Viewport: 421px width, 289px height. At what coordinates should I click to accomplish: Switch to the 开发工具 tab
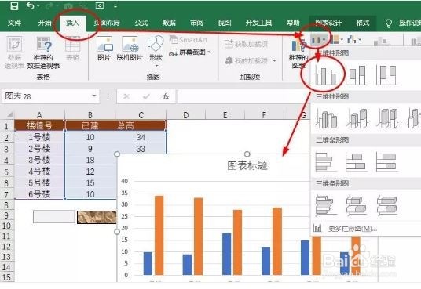[258, 23]
